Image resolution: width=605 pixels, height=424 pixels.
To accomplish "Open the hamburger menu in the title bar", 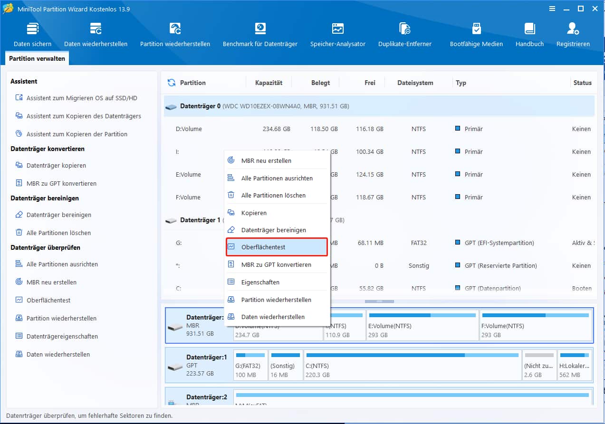I will click(552, 9).
